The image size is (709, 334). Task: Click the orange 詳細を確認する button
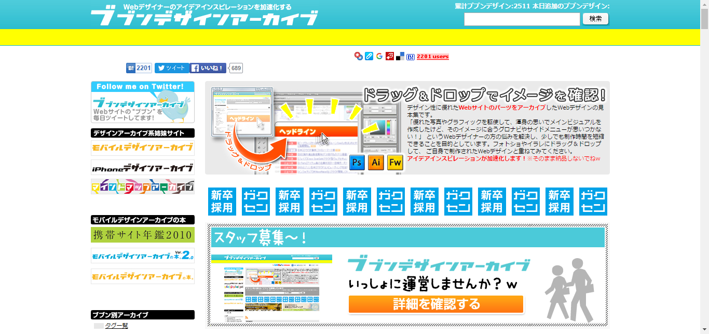pos(436,304)
